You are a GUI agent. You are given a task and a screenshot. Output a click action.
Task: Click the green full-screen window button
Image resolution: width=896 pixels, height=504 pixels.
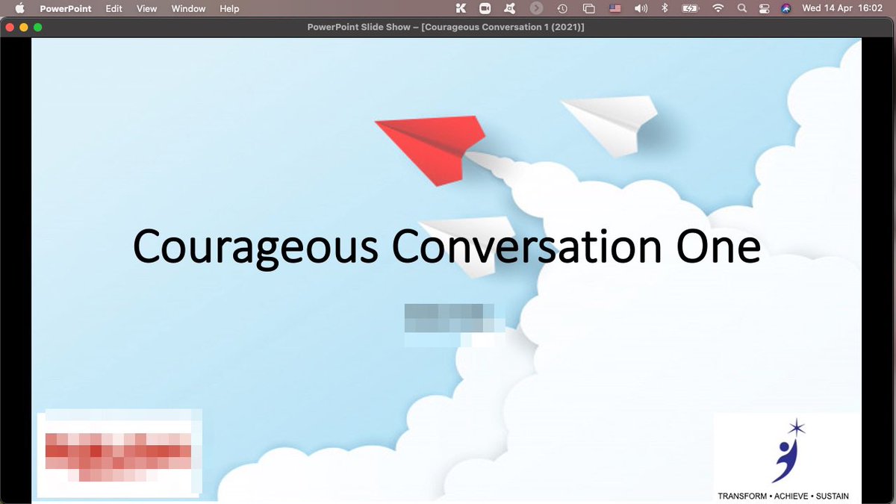tap(38, 27)
